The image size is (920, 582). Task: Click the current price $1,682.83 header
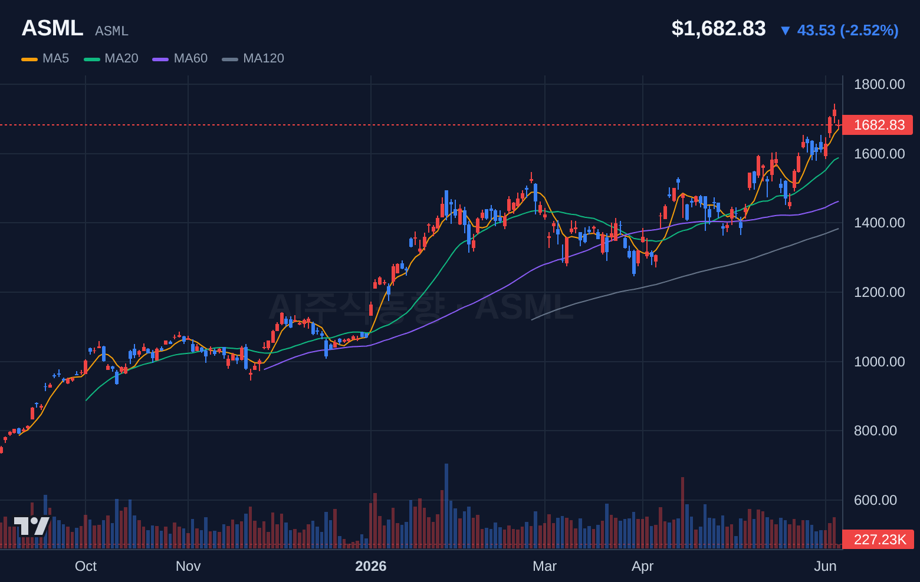pyautogui.click(x=718, y=28)
